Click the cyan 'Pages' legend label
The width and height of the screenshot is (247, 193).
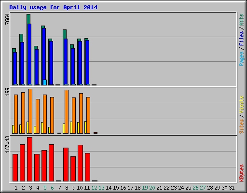(241, 58)
